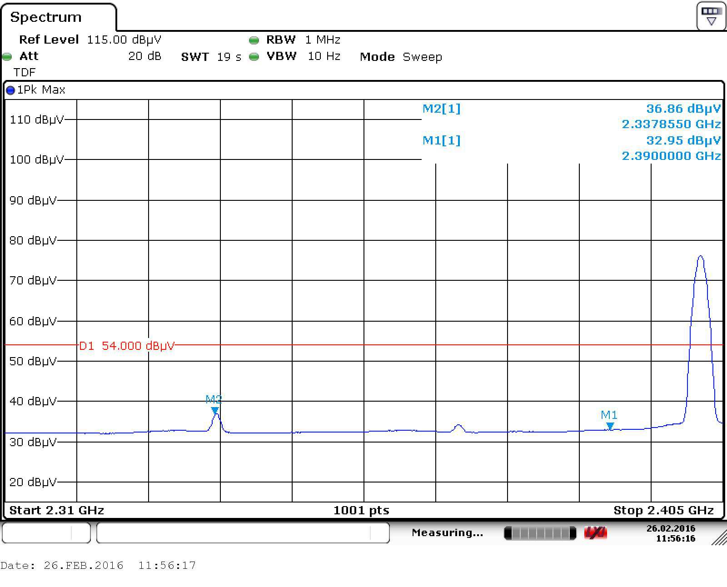727x587 pixels.
Task: Click the M1[1] marker readout label
Action: [x=441, y=140]
